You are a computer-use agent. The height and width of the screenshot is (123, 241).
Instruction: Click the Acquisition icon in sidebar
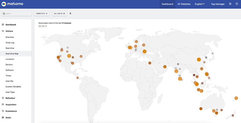pyautogui.click(x=3, y=105)
